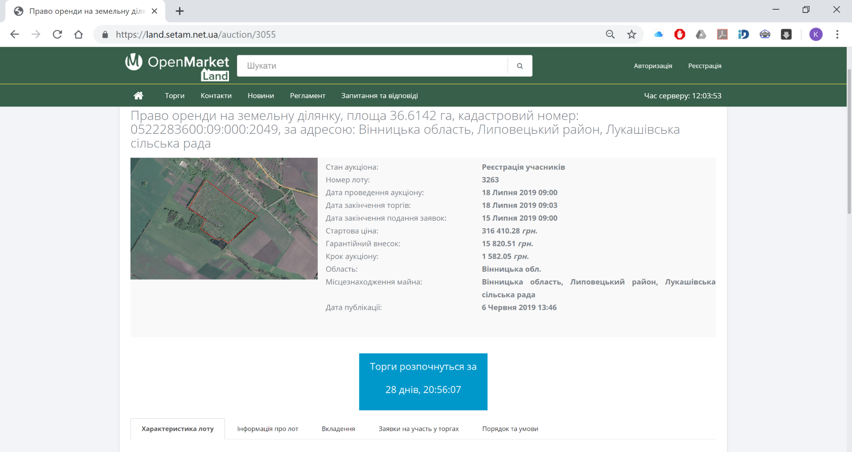852x452 pixels.
Task: Open the Вкладення tab
Action: [338, 429]
